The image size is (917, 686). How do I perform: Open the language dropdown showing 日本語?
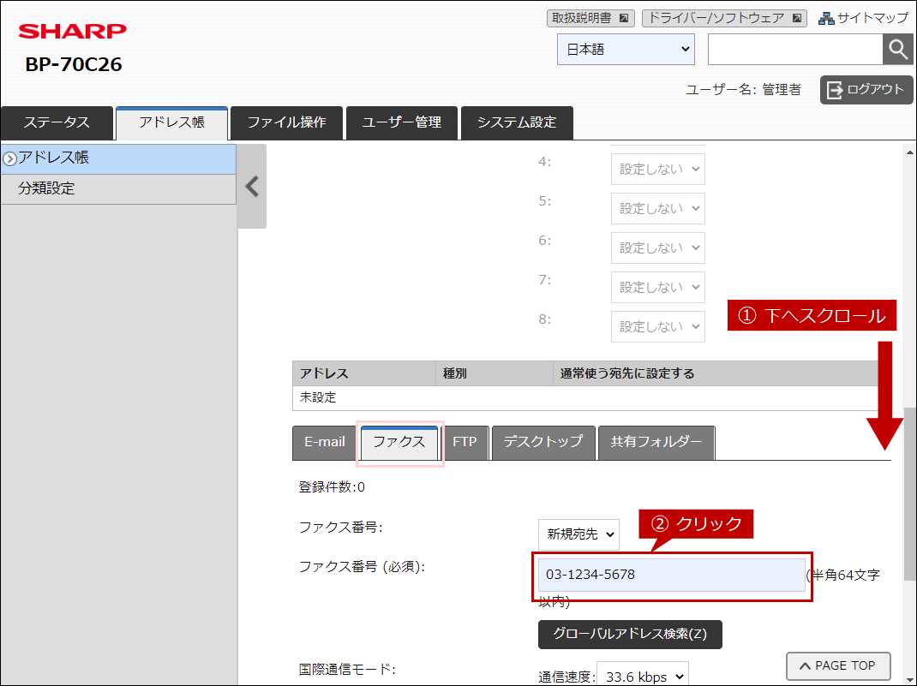pos(626,49)
